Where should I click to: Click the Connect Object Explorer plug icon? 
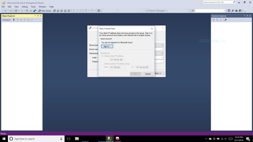(x=14, y=20)
